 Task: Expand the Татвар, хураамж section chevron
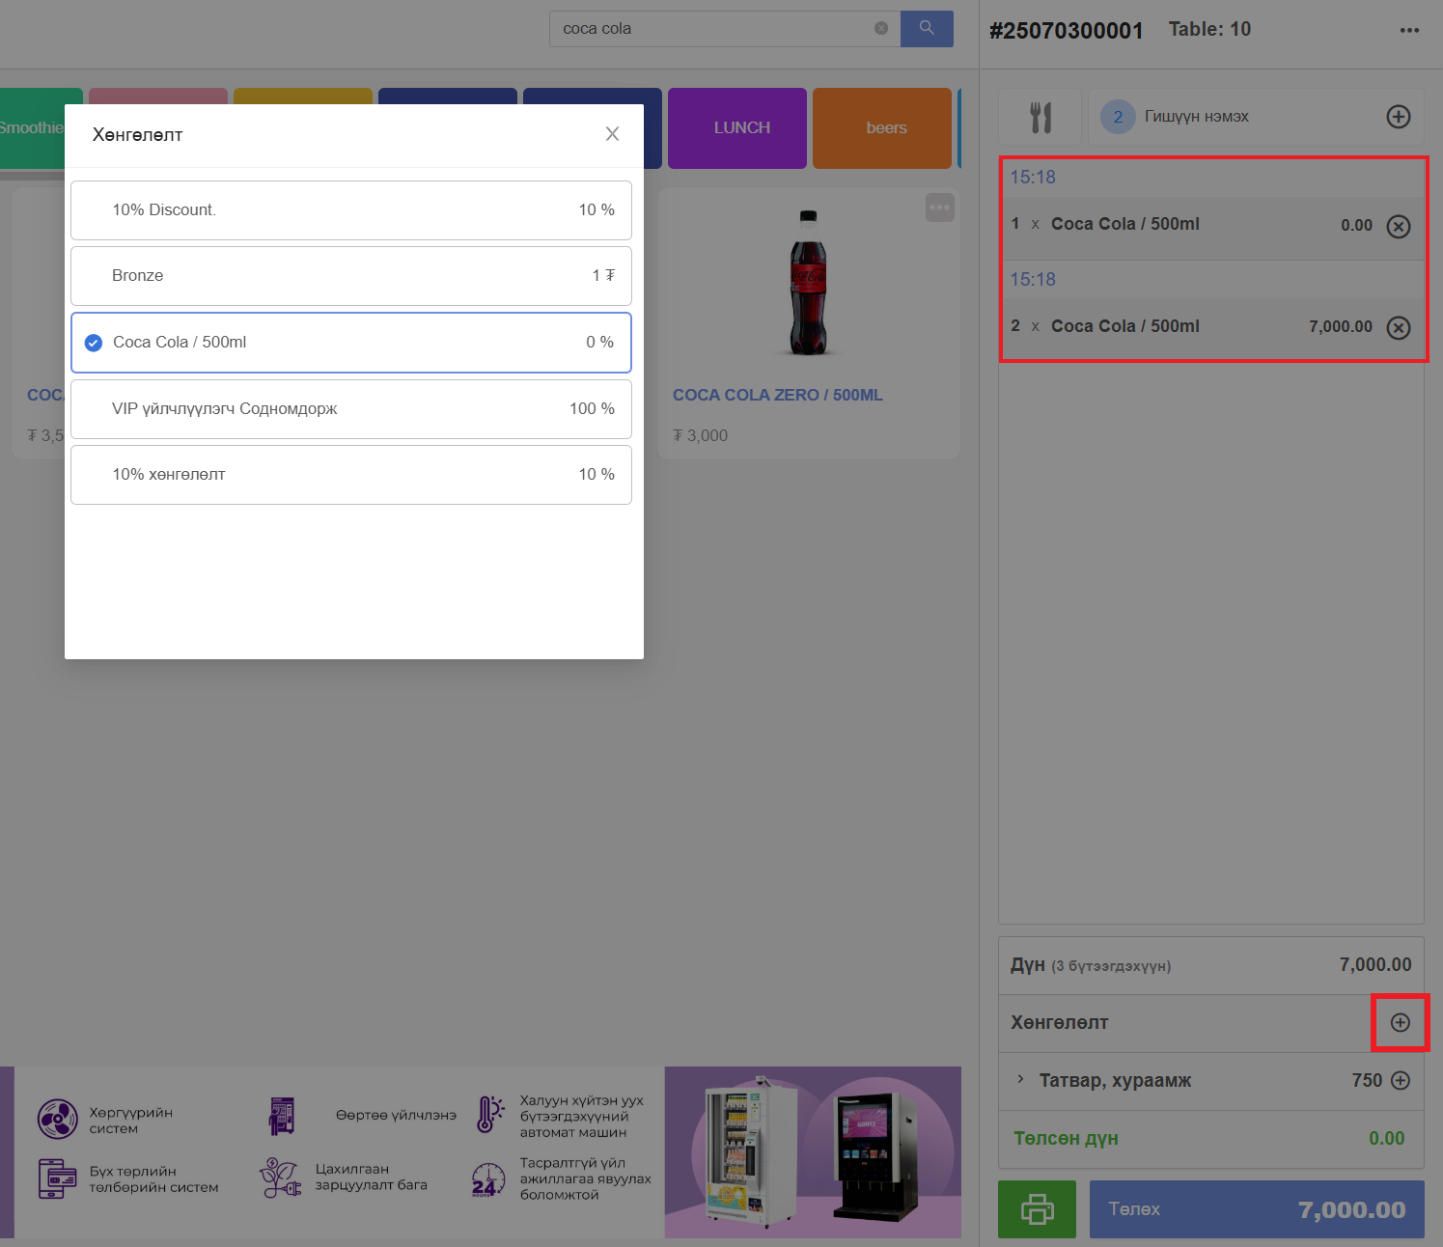1020,1079
